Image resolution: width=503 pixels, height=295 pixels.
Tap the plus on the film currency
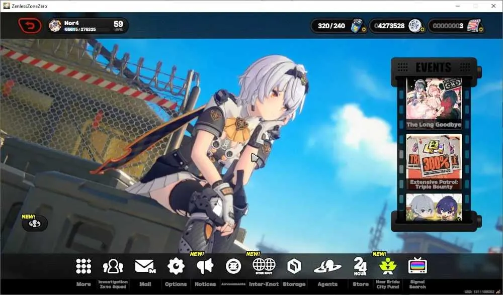[481, 30]
